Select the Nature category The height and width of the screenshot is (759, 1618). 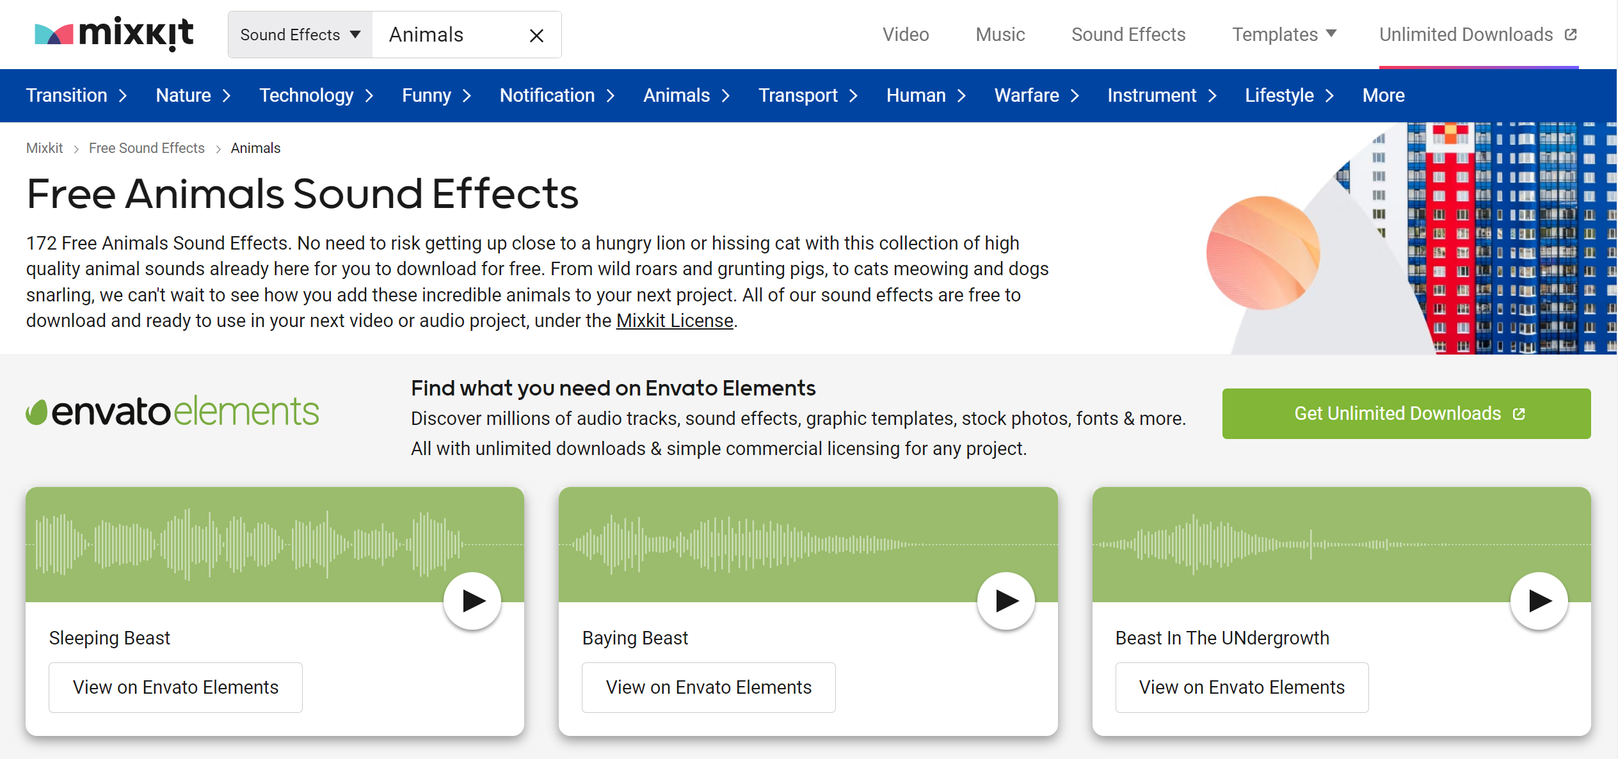point(193,95)
